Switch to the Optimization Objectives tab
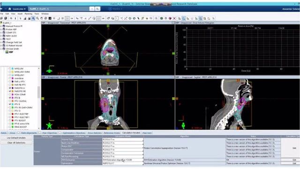 (74, 133)
